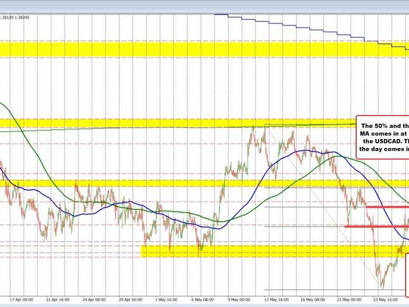The width and height of the screenshot is (409, 307).
Task: Click the 17 Apr 00:00 date label
Action: (22, 300)
